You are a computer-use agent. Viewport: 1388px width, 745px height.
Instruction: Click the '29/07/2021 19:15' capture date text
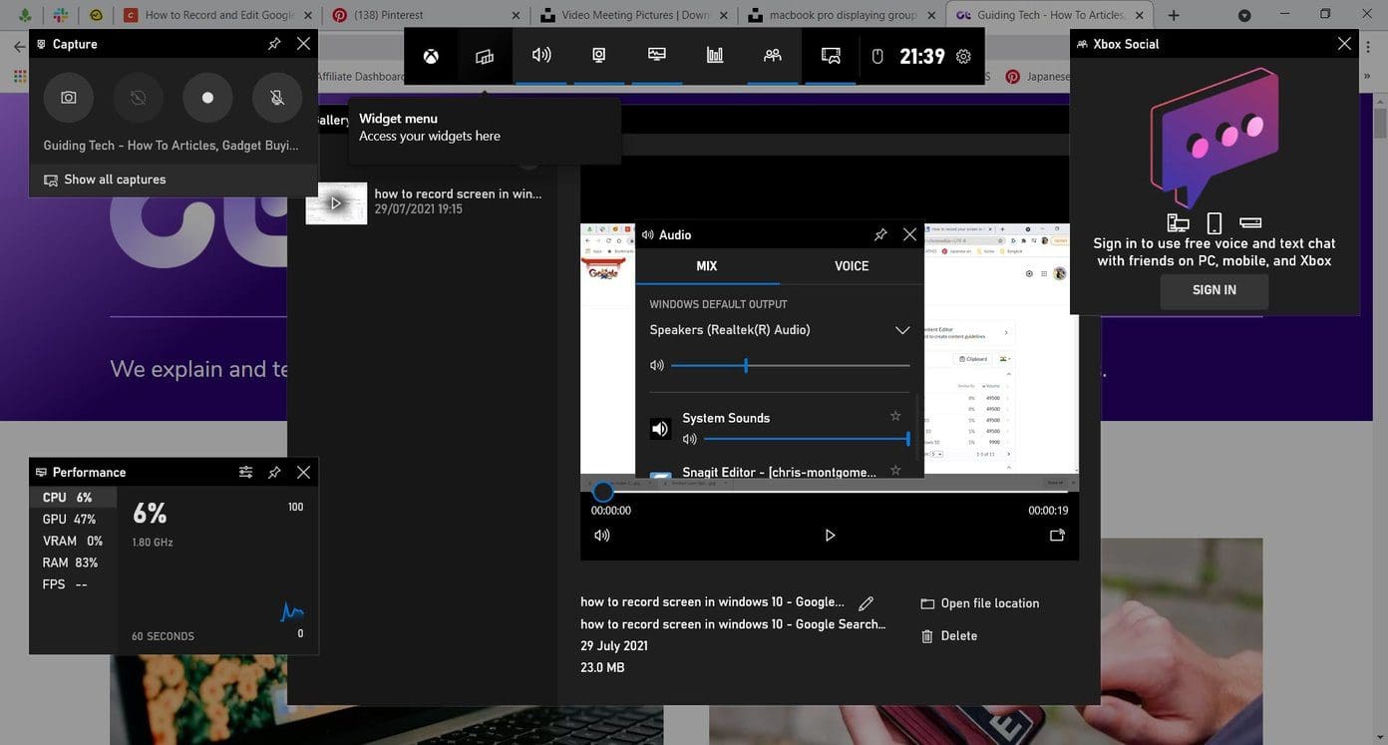(x=419, y=209)
